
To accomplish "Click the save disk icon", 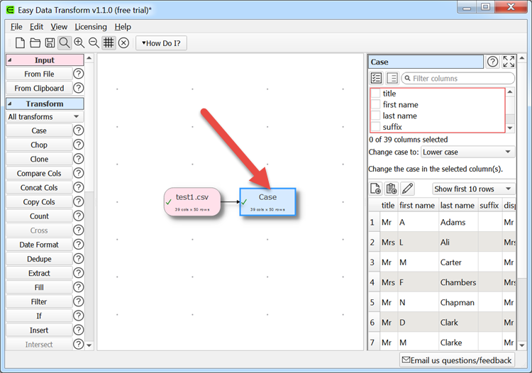I will [x=50, y=43].
